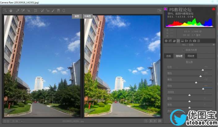Screen dimensions: 218x127
Task: Open the HSL panel flyout menu
Action: (213, 45)
